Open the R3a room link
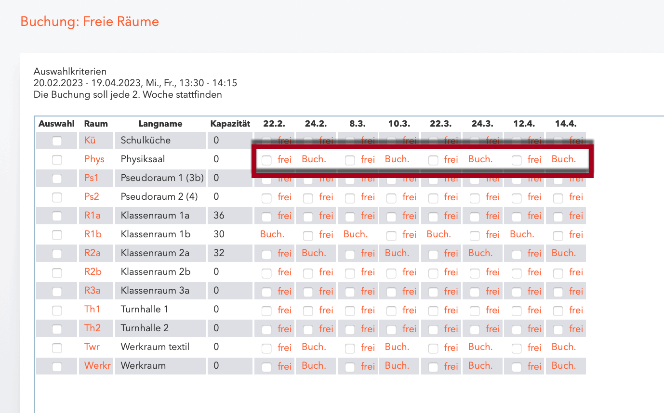This screenshot has height=413, width=664. 93,290
